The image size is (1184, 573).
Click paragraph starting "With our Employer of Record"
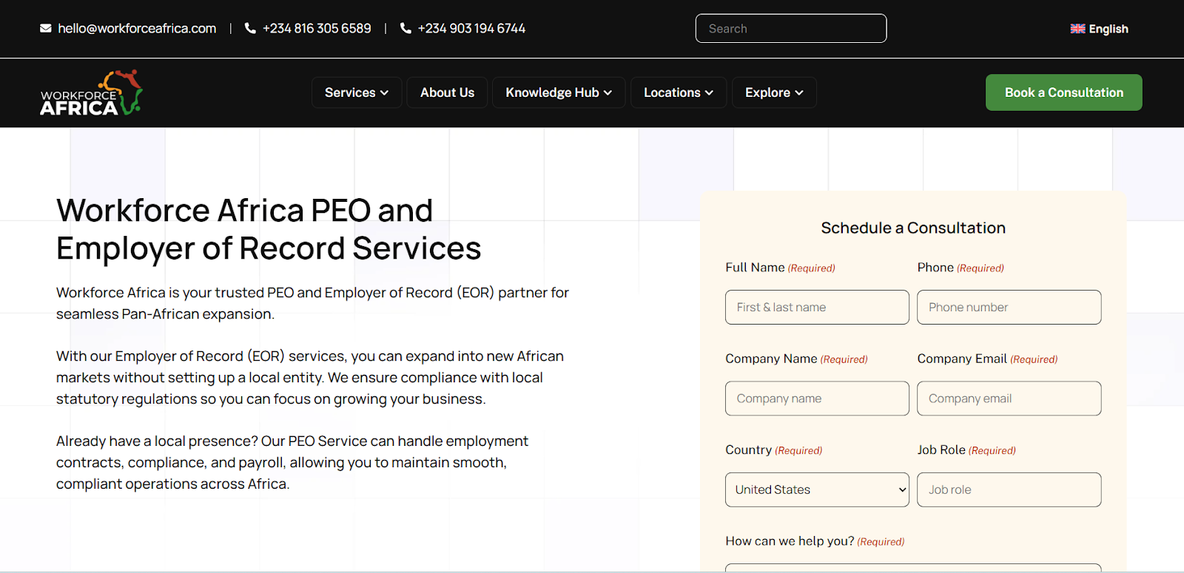coord(310,377)
